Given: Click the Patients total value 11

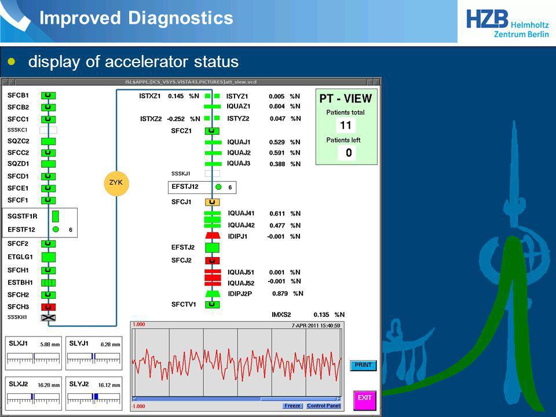Looking at the screenshot, I should click(x=346, y=126).
